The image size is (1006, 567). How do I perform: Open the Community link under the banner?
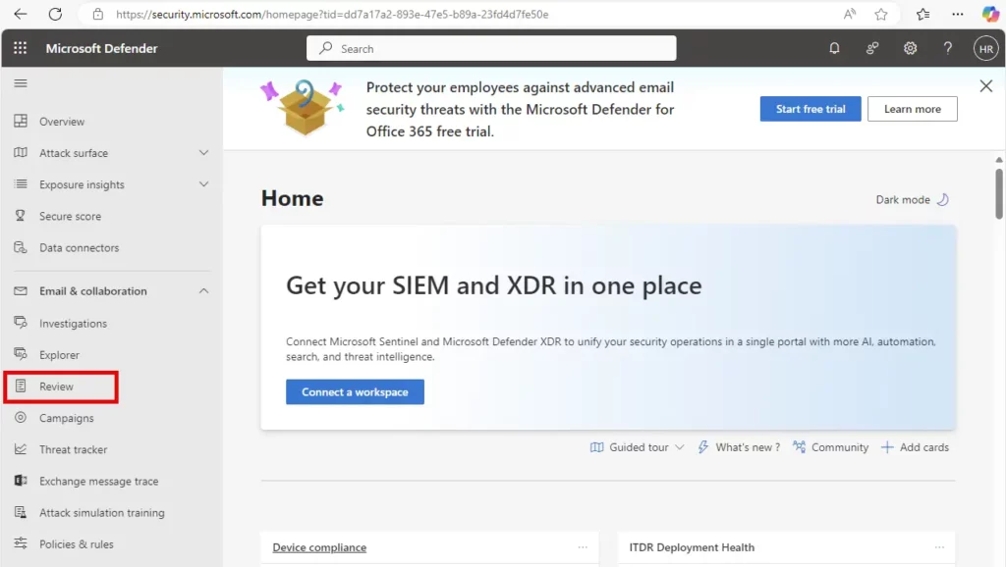pyautogui.click(x=831, y=447)
